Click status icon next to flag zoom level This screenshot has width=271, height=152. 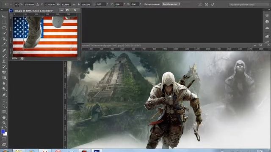[22, 59]
